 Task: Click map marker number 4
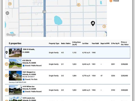tap(10, 4)
